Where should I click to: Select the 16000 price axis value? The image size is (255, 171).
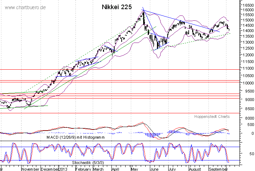tap(248, 10)
